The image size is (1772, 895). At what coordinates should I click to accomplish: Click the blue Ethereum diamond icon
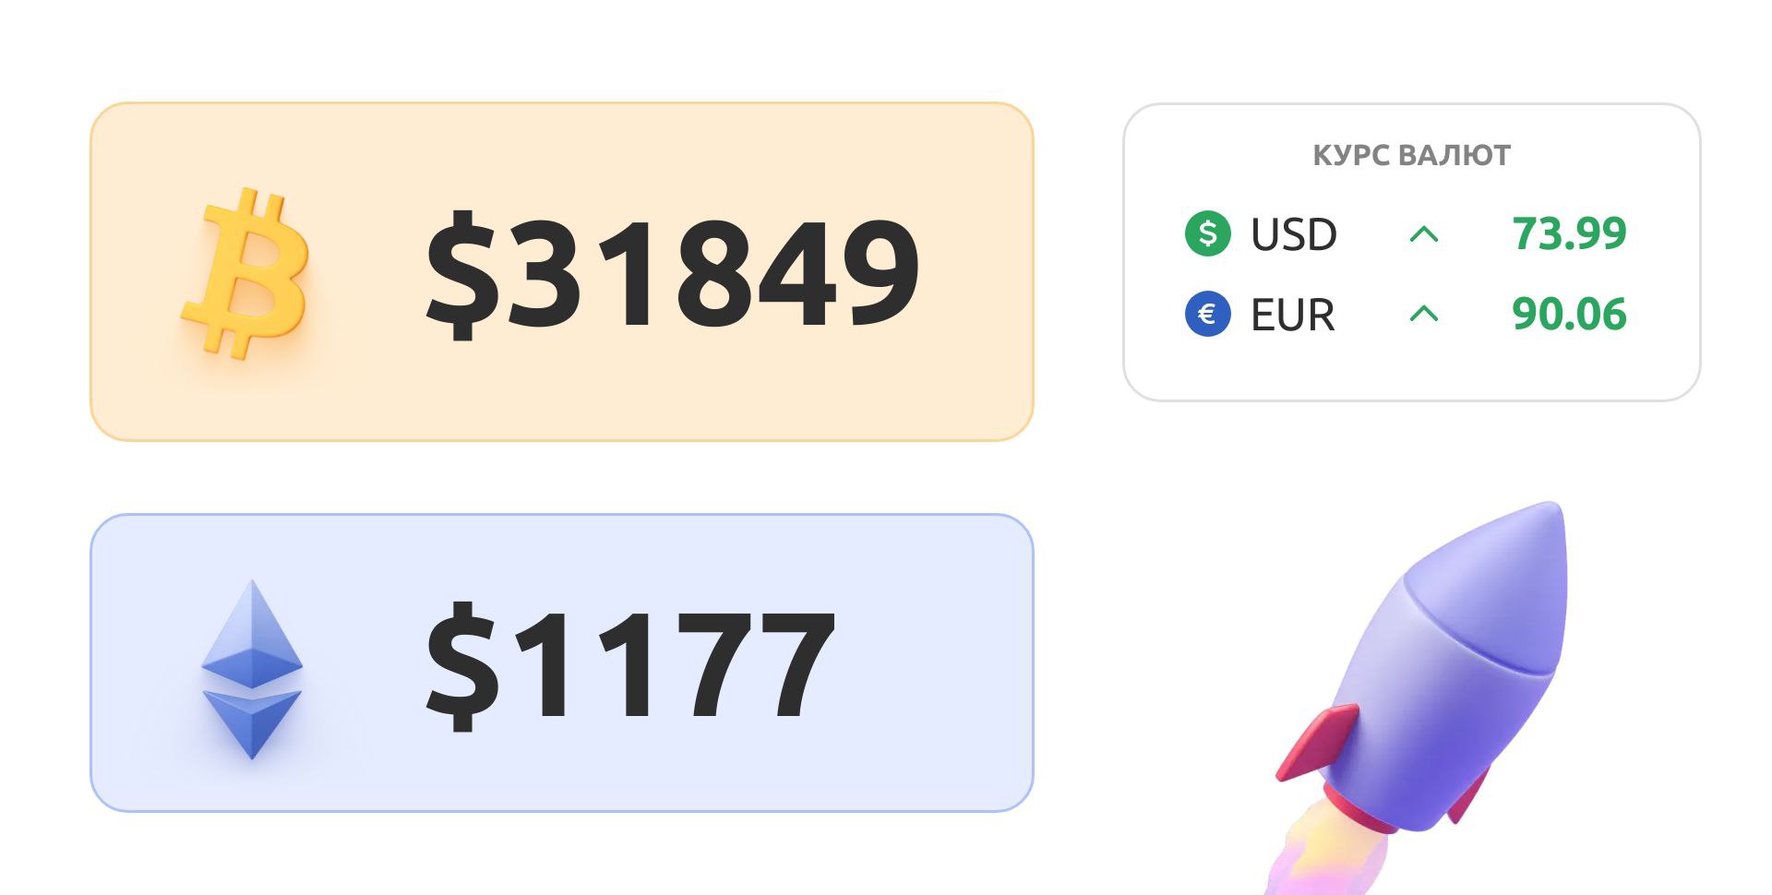point(252,668)
